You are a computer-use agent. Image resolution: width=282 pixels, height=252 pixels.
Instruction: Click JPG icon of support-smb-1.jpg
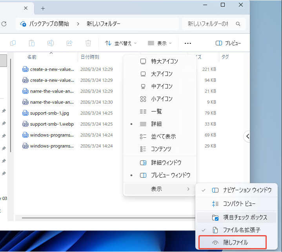pyautogui.click(x=25, y=113)
